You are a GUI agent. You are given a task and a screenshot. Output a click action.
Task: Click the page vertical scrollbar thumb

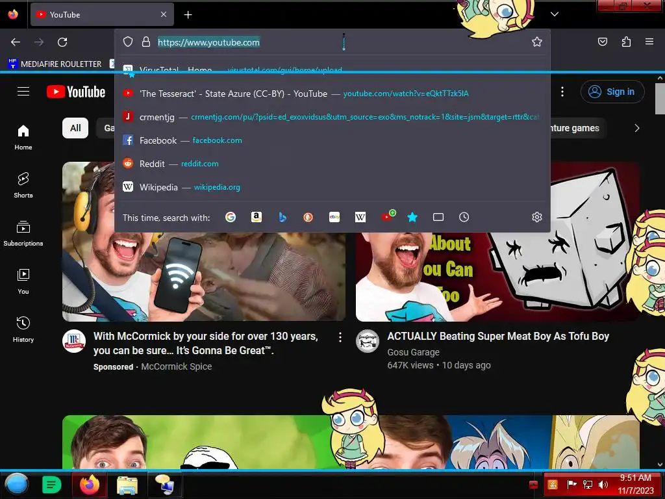click(x=660, y=99)
